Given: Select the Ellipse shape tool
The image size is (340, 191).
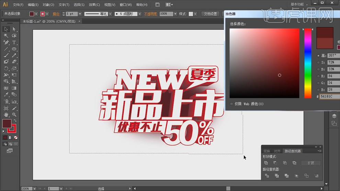Looking at the screenshot, I should pos(14,49).
